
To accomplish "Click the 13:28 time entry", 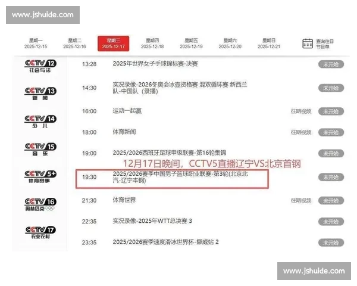I will click(89, 64).
